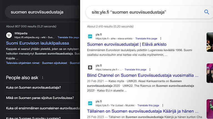Viewport: 213px width, 119px height.
Task: Click URL 'https://yle.fi › aihe › elava-arkisto'
Action: point(114,39)
